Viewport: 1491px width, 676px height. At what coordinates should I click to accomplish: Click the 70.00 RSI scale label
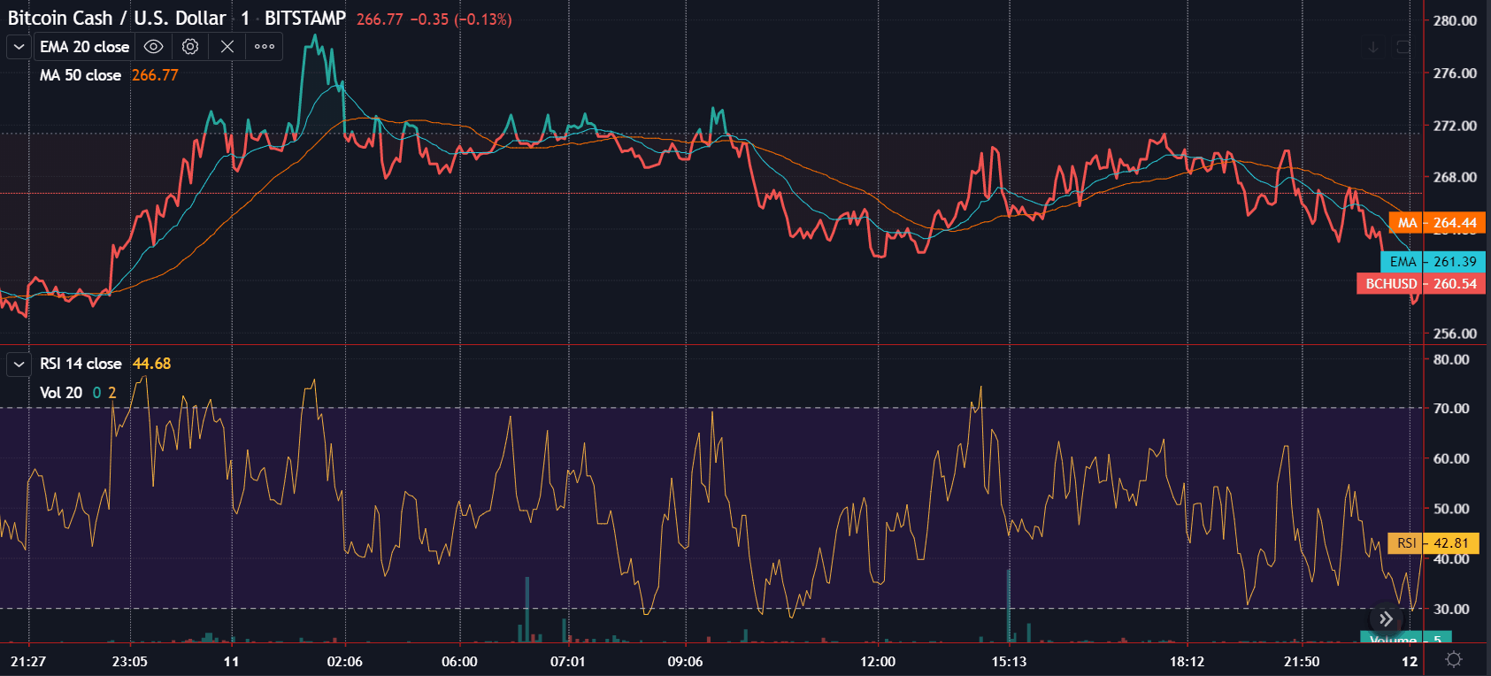[1451, 409]
